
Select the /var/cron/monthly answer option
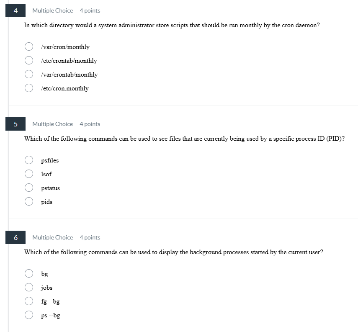point(28,46)
